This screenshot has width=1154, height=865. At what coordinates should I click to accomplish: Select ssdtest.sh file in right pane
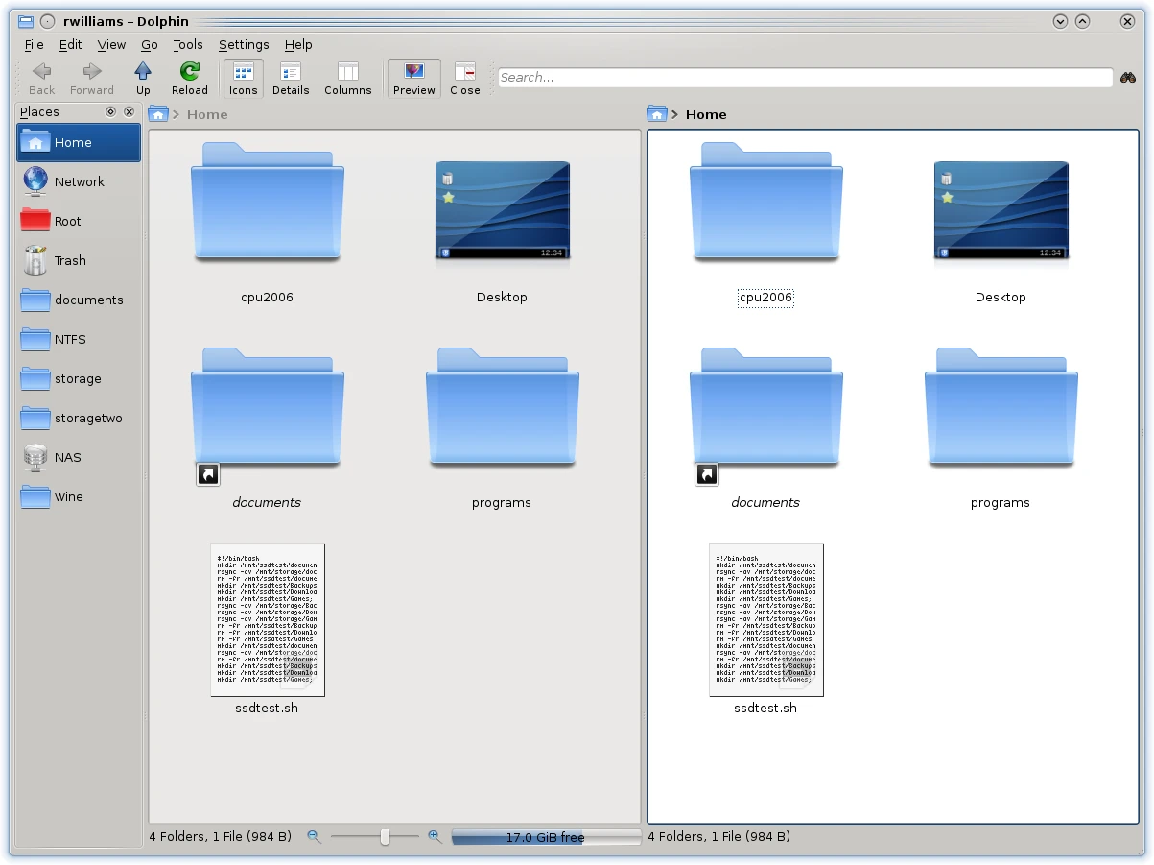point(765,629)
